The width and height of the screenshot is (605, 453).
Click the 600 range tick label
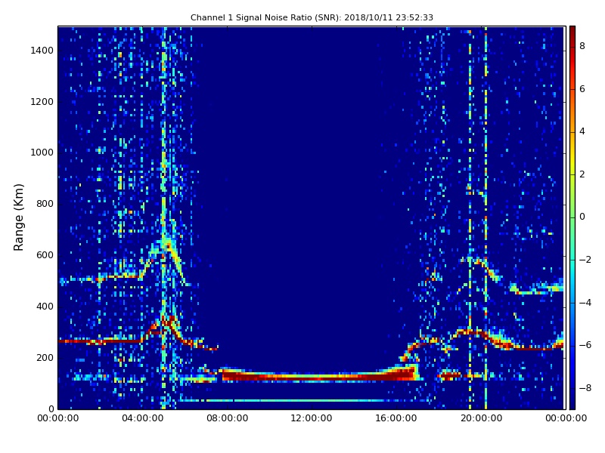click(45, 255)
